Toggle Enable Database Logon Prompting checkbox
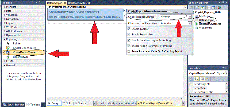Viewport: 230px width, 107px height. (129, 40)
